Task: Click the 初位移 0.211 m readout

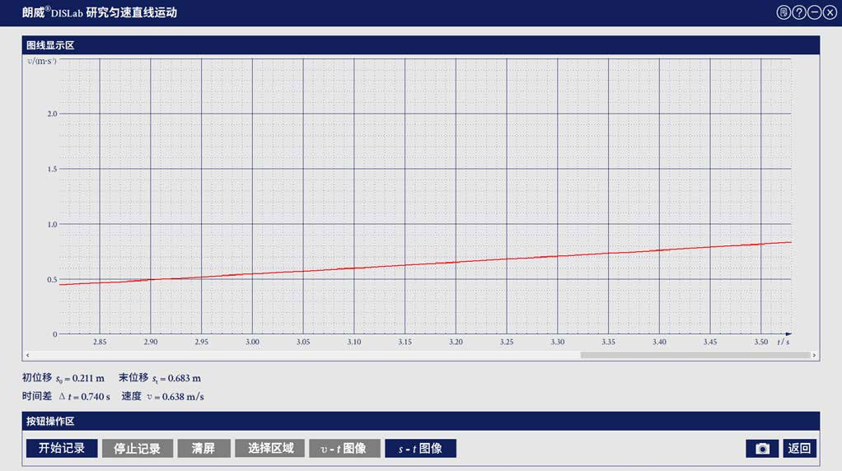Action: click(x=63, y=378)
